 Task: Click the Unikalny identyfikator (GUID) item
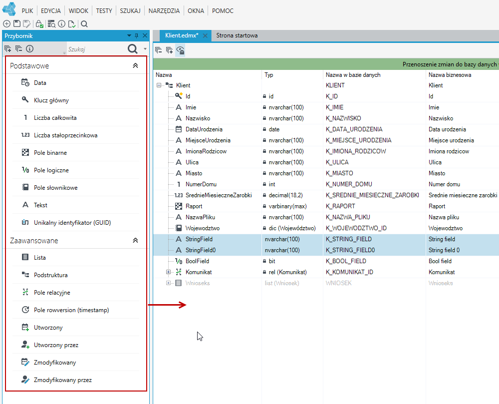pyautogui.click(x=76, y=223)
